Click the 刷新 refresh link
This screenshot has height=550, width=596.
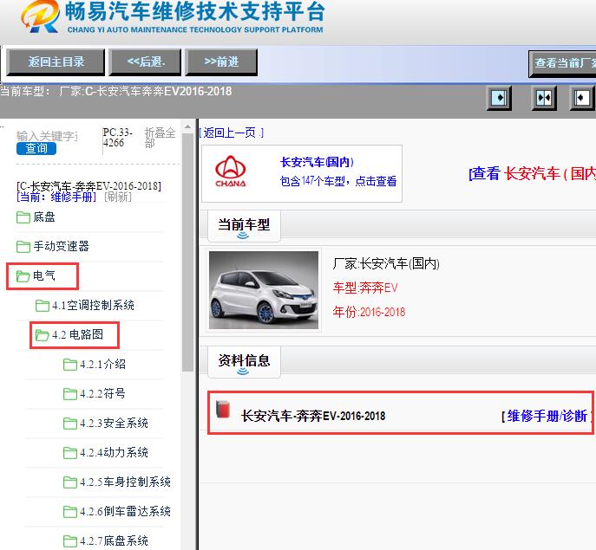coord(118,197)
